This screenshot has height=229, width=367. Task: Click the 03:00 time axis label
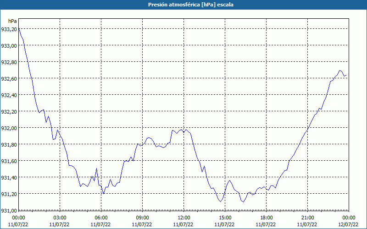click(x=60, y=218)
